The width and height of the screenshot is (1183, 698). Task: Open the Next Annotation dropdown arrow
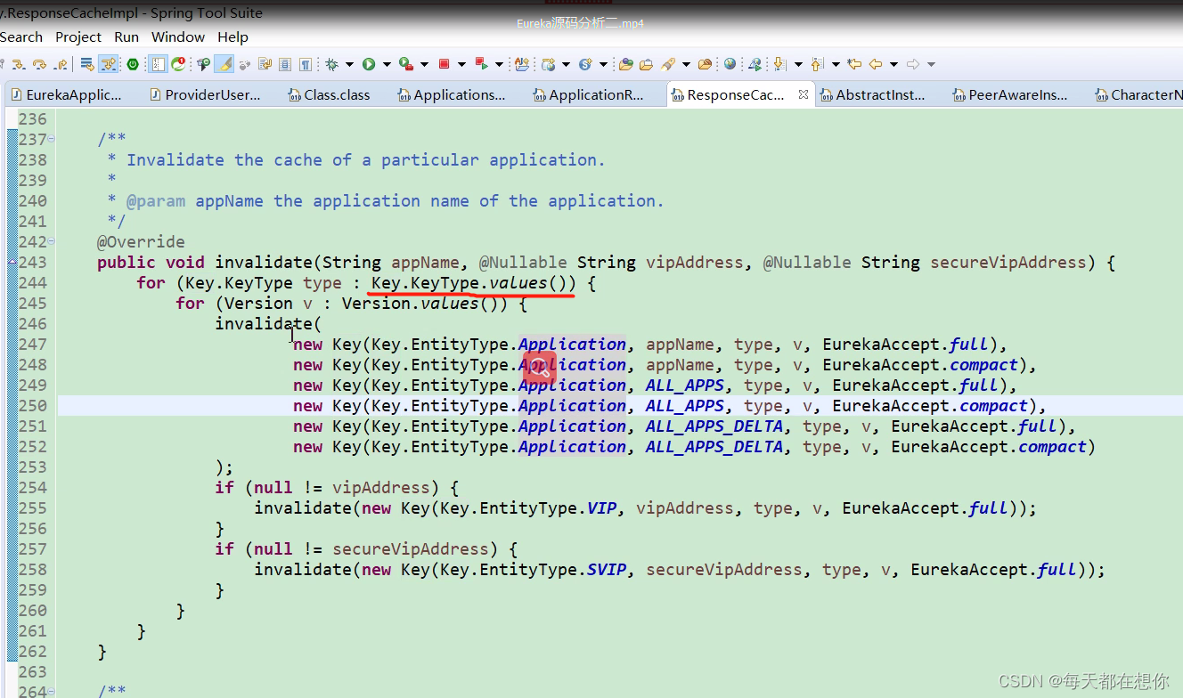click(x=798, y=64)
